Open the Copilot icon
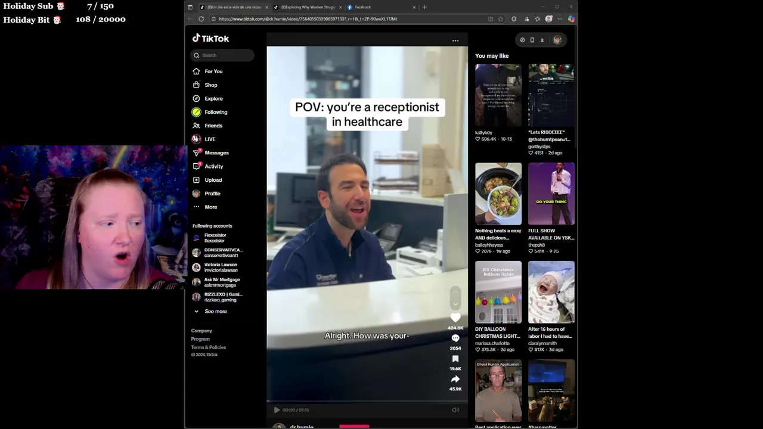Image resolution: width=763 pixels, height=429 pixels. [x=571, y=19]
